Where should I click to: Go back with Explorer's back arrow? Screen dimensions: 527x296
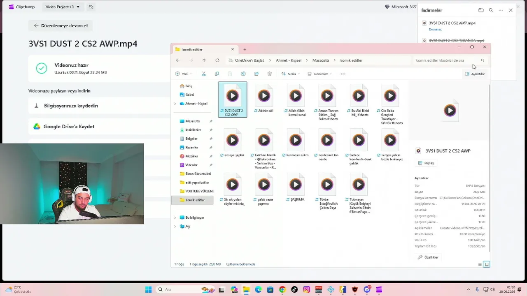click(x=178, y=60)
